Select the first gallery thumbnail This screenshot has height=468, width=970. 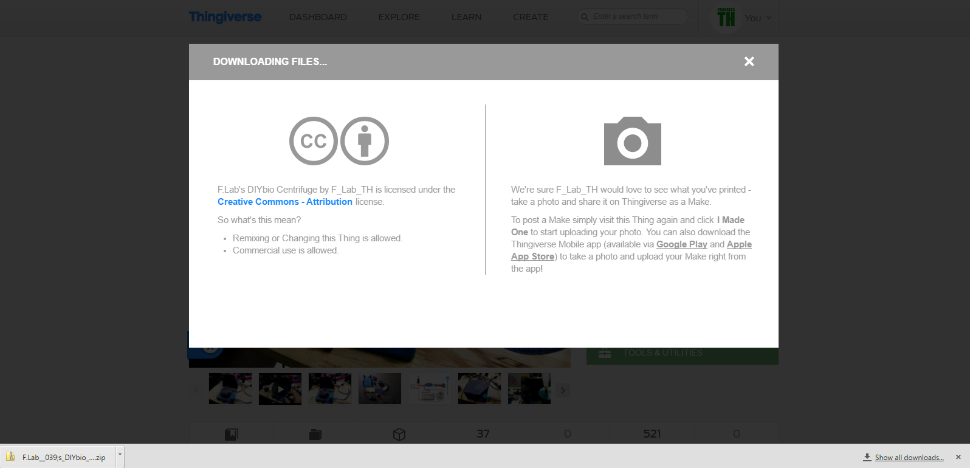point(230,389)
